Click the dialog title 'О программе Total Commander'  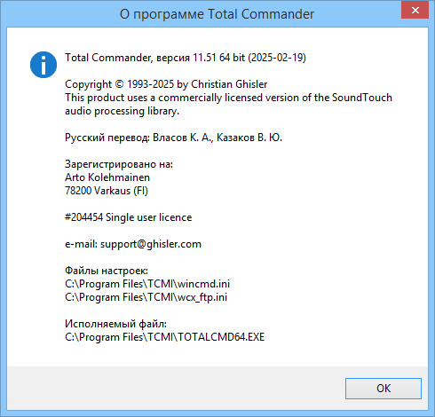point(217,14)
